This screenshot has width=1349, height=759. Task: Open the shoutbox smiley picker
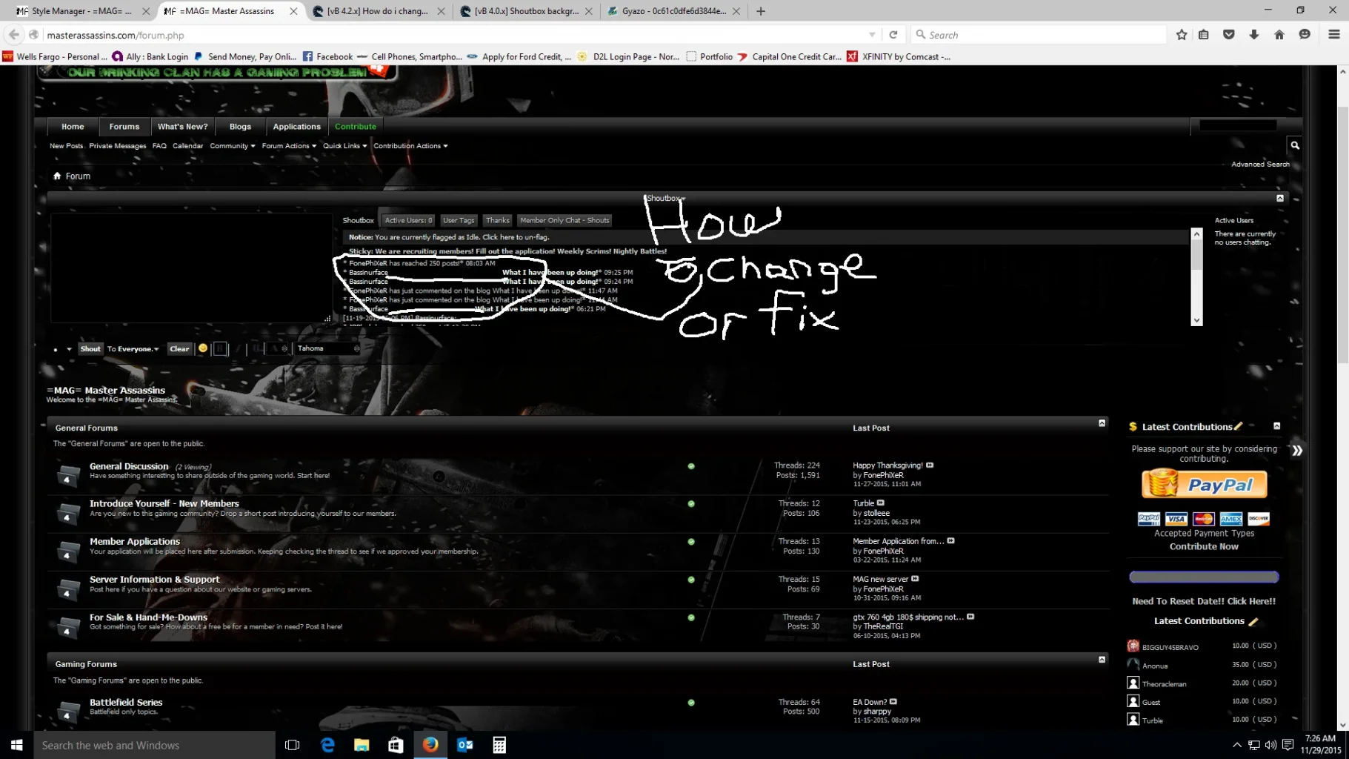pyautogui.click(x=203, y=348)
